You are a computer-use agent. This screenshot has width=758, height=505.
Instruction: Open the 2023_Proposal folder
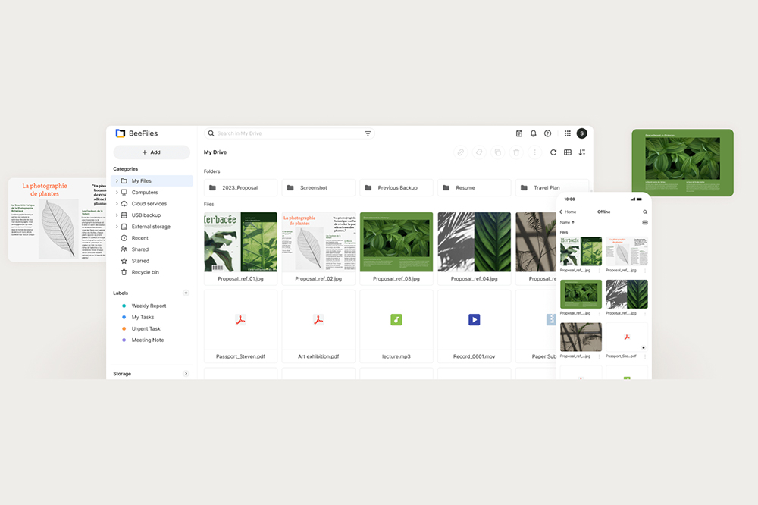(x=240, y=188)
